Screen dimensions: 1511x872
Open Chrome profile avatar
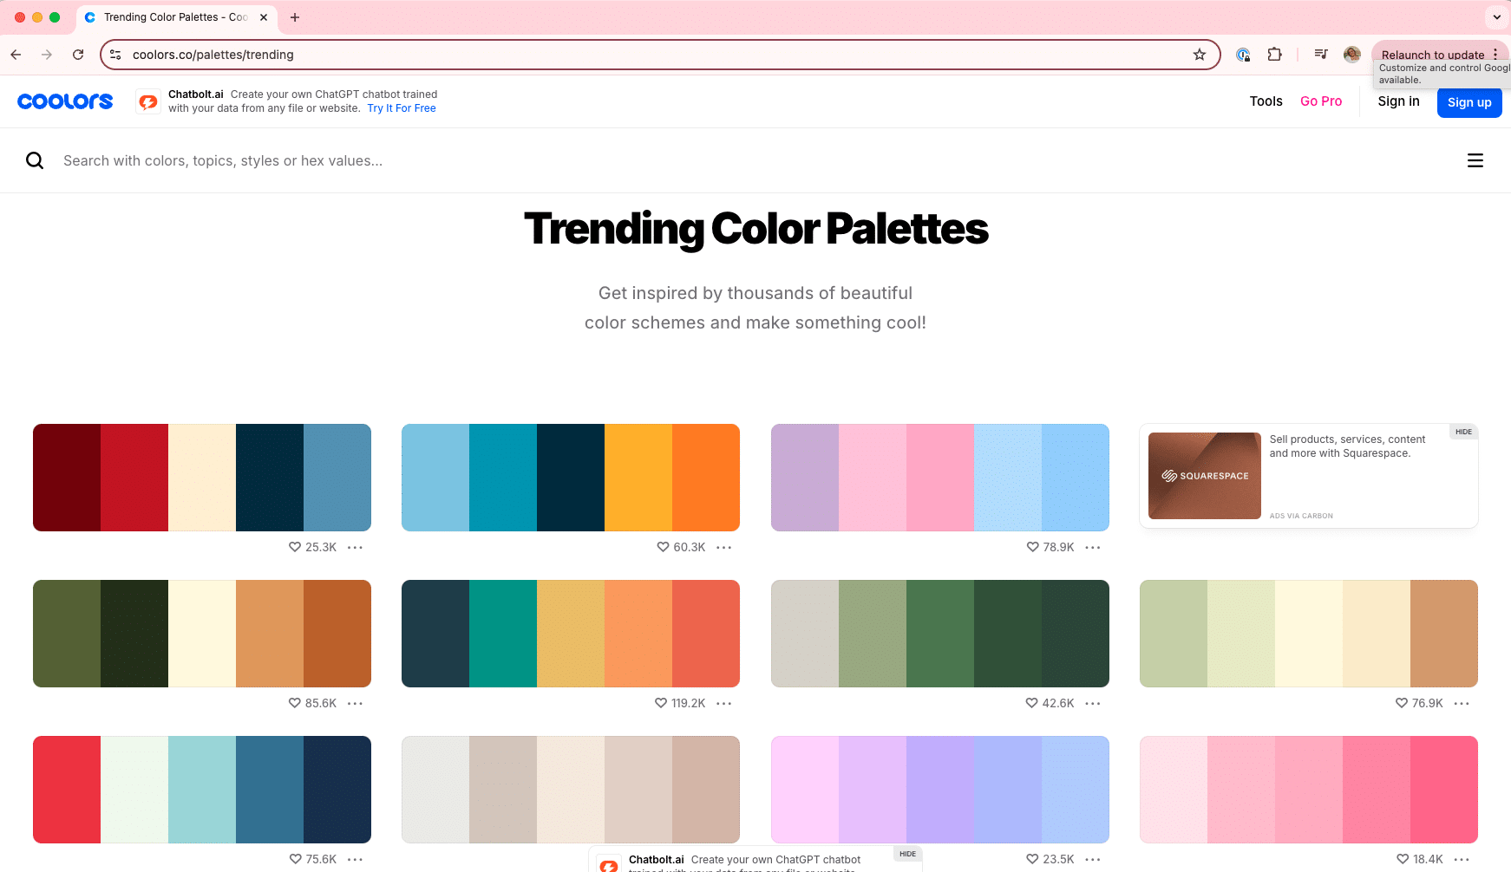(x=1352, y=55)
